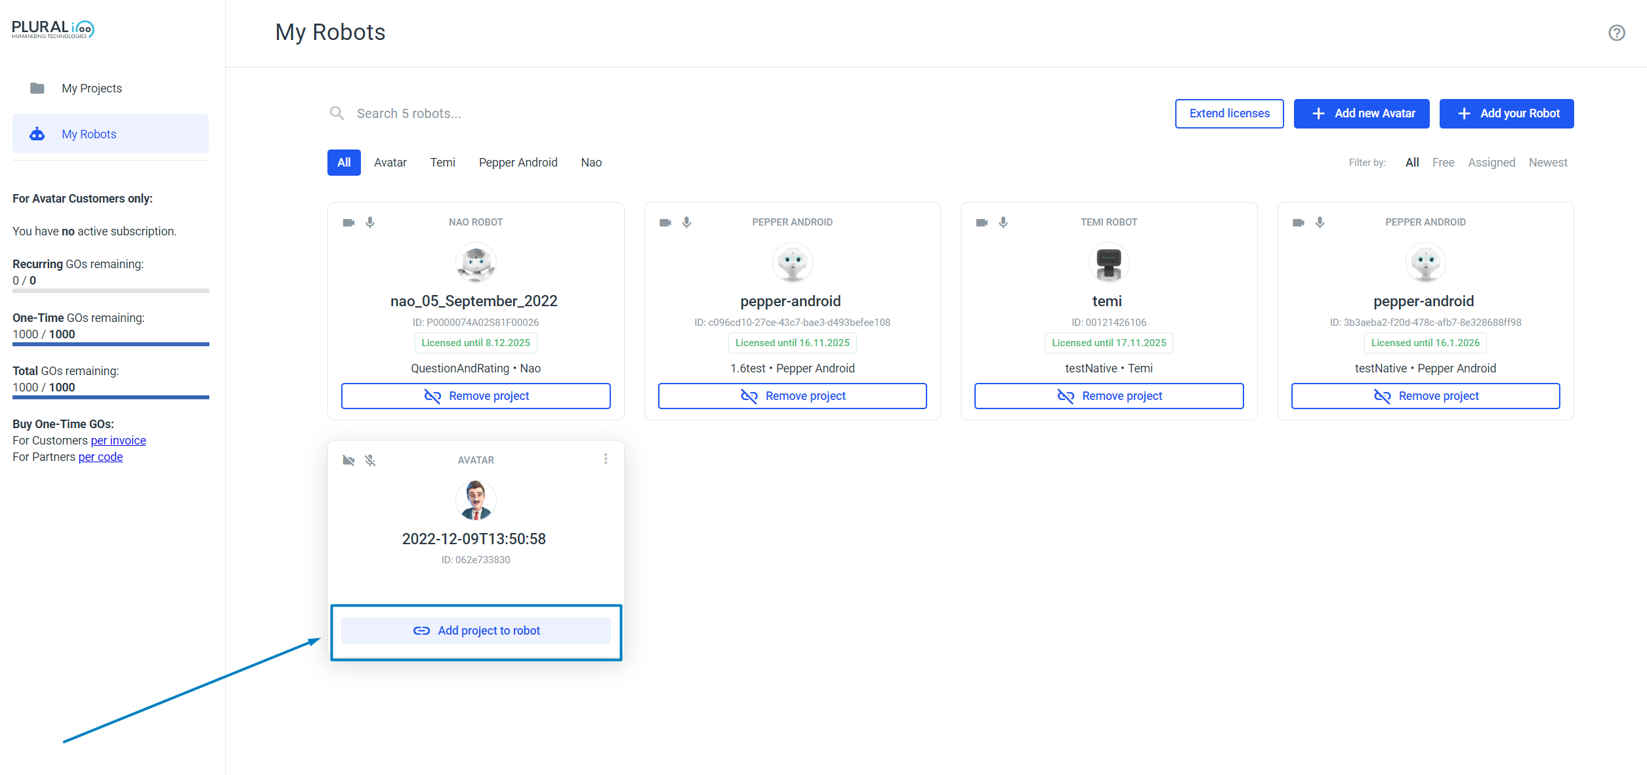Toggle microphone icon on pepper-android licensed 16.1.2026 card
Screen dimensions: 1647x775
coord(1320,222)
